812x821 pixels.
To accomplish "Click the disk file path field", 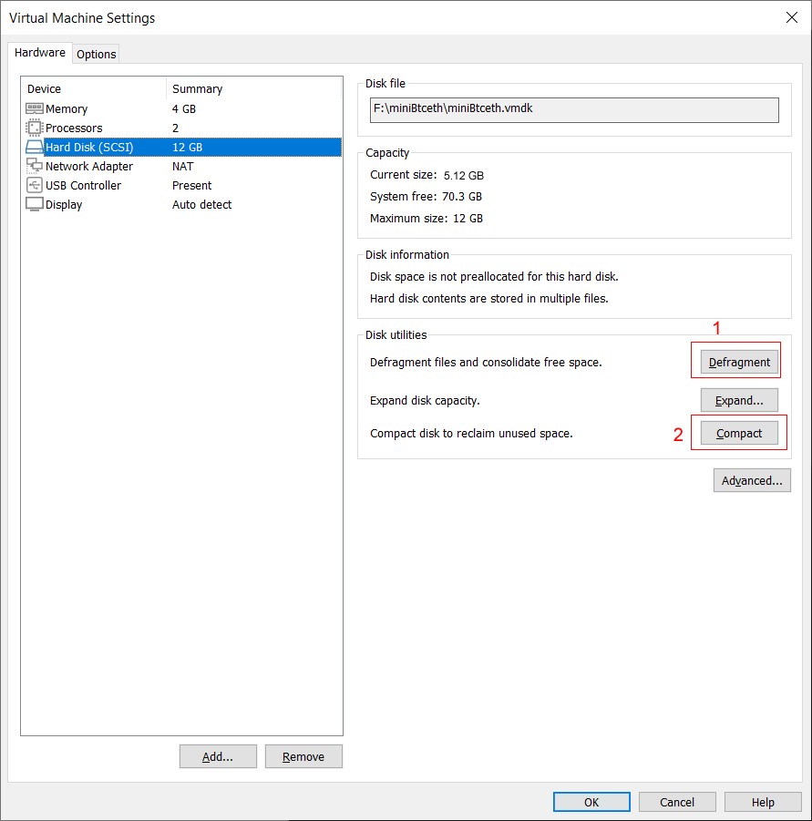I will pos(574,109).
